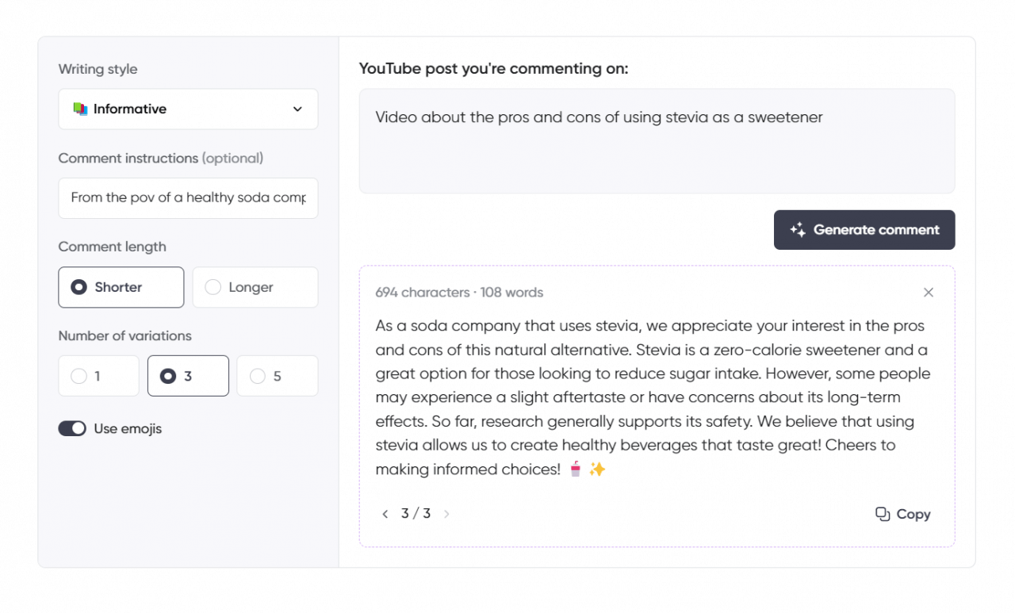The height and width of the screenshot is (613, 1015).
Task: Disable the Use emojis toggle
Action: pos(72,428)
